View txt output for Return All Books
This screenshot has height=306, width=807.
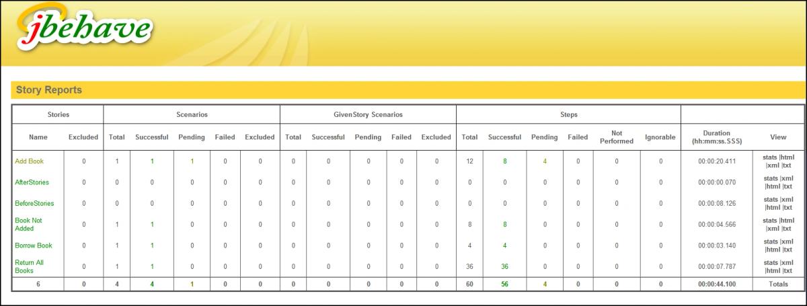(x=787, y=270)
